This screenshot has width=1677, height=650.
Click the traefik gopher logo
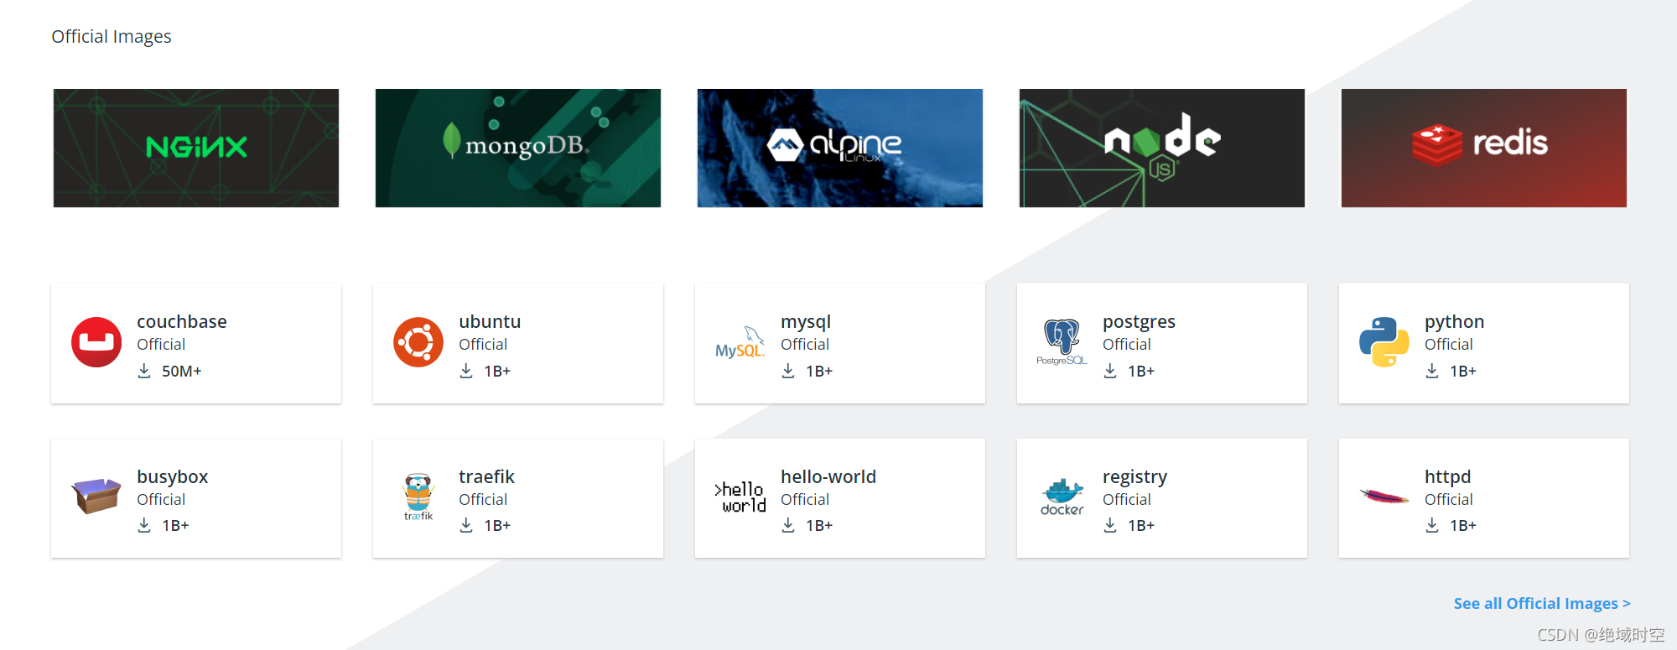(418, 497)
